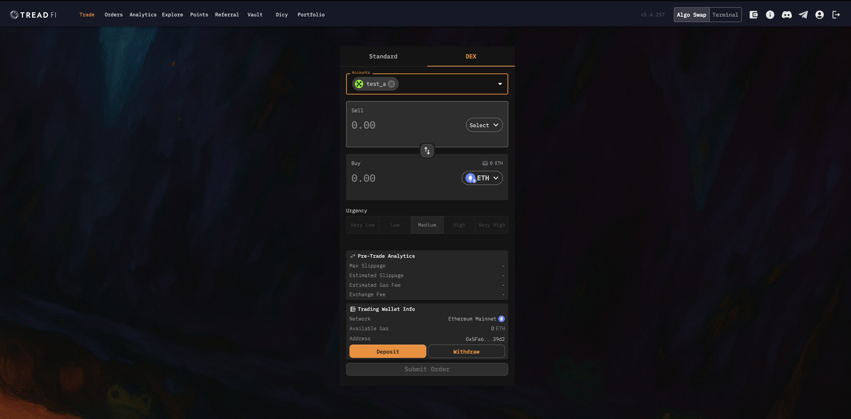
Task: Swap sell and buy tokens arrow
Action: click(427, 151)
